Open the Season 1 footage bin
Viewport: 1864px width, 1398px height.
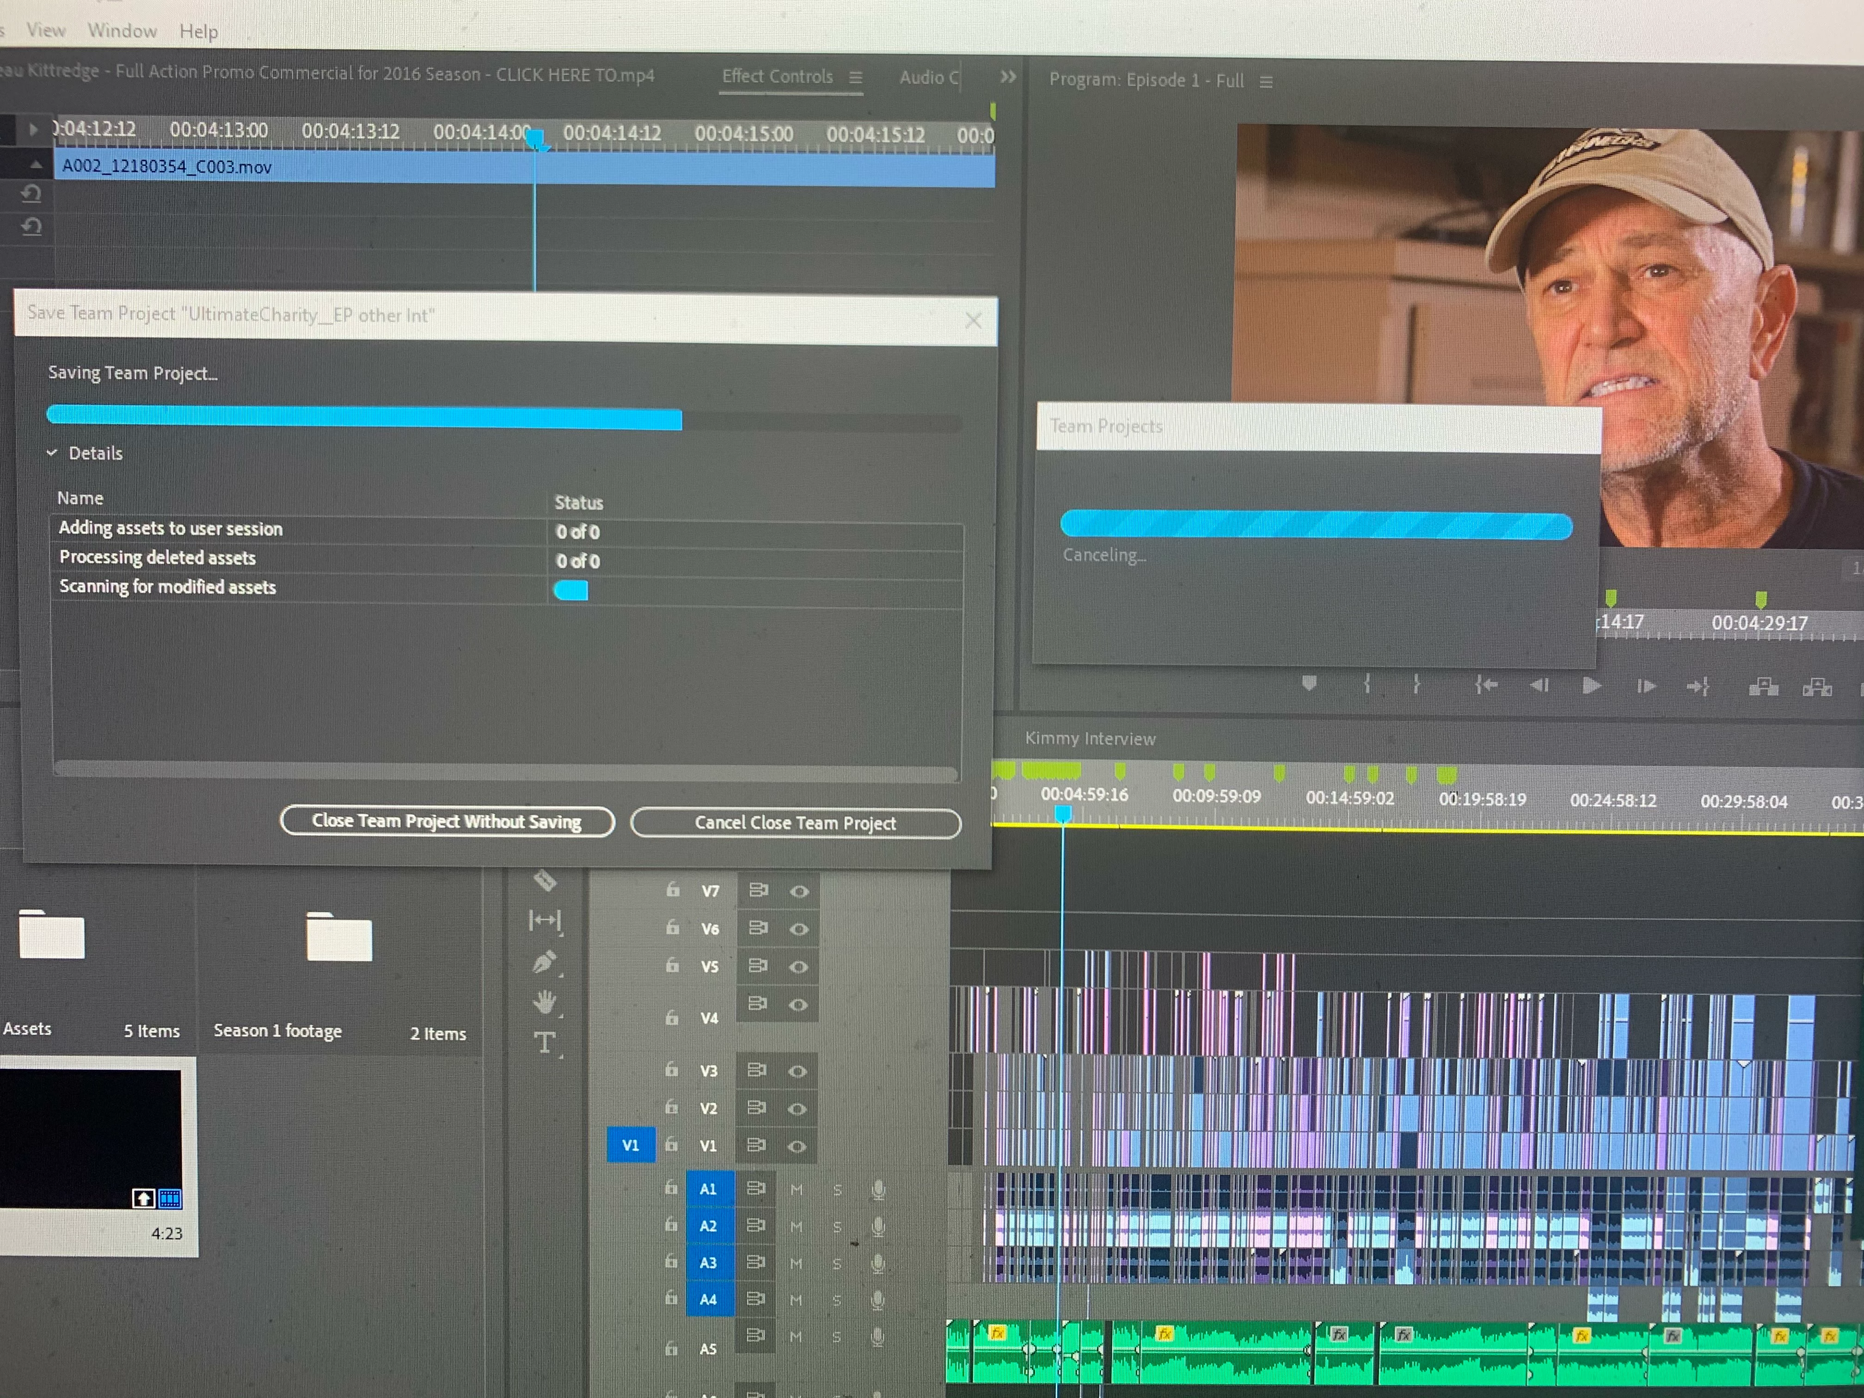[x=339, y=938]
